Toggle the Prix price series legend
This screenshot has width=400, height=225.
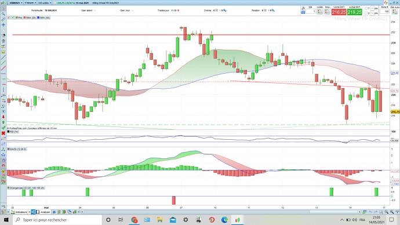[19, 18]
